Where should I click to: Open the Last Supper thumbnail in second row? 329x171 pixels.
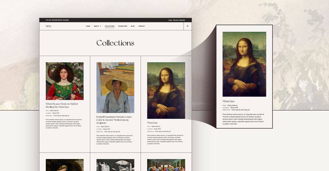(x=166, y=165)
